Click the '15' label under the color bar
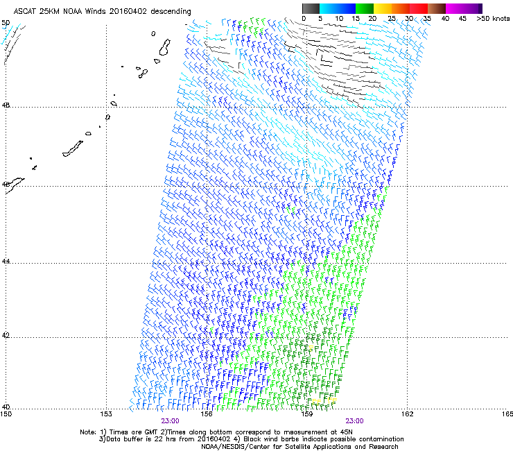 point(356,19)
